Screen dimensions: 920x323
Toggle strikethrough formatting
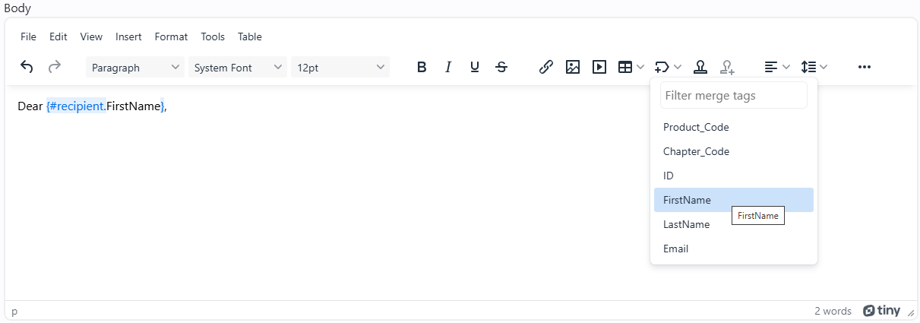pyautogui.click(x=501, y=67)
